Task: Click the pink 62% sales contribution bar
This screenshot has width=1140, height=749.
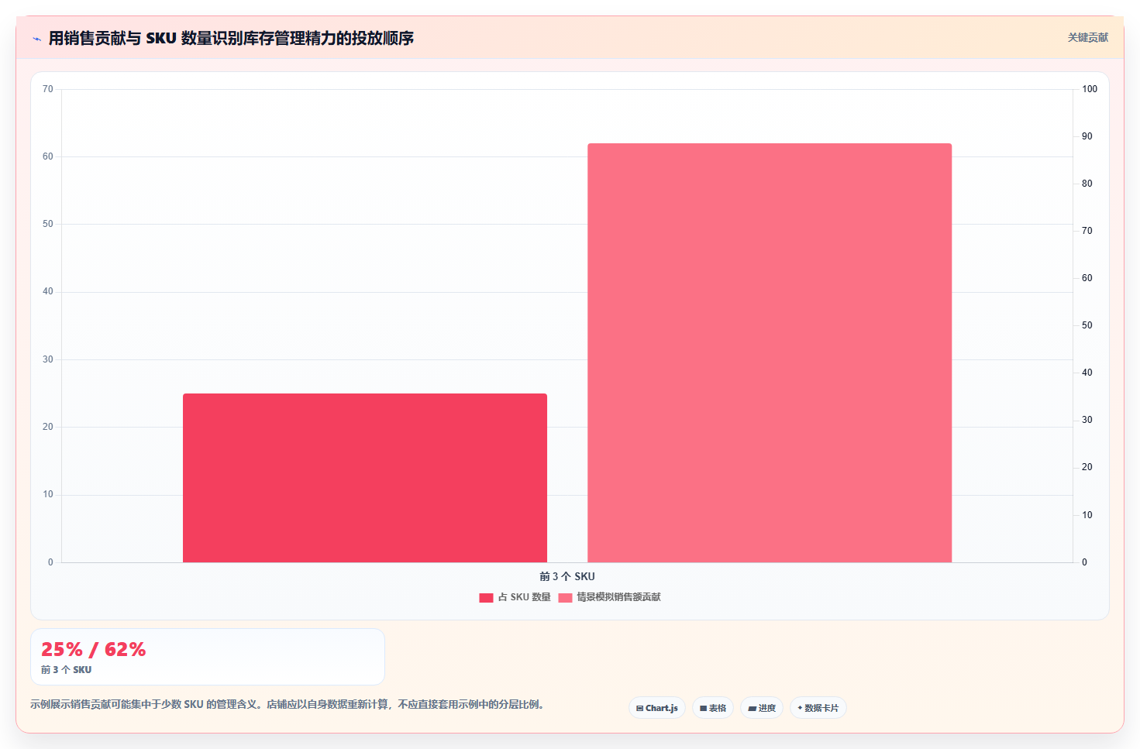Action: [x=770, y=352]
